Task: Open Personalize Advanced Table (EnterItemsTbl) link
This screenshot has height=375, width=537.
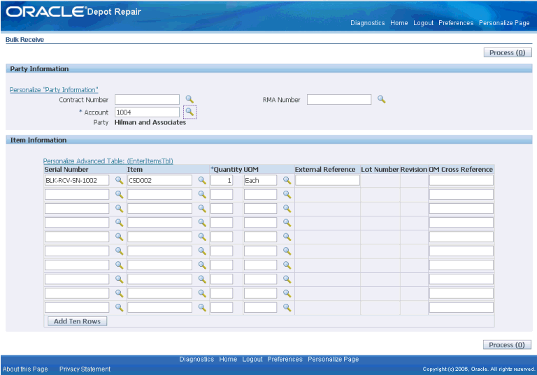Action: [108, 161]
